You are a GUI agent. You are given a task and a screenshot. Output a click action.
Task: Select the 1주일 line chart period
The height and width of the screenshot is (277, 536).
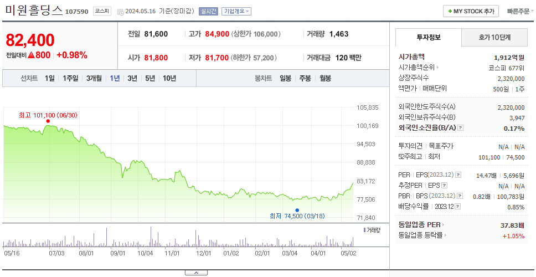point(70,78)
